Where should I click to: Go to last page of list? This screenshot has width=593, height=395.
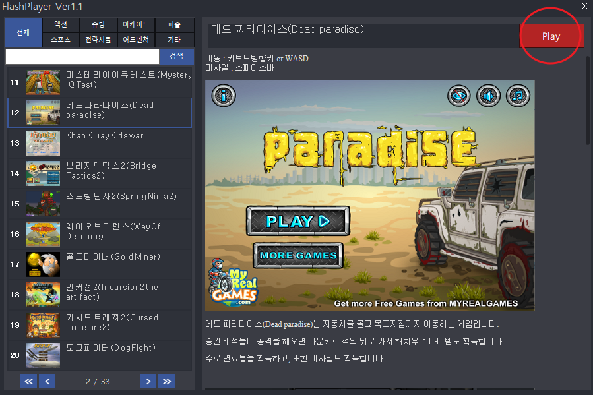[x=167, y=381]
